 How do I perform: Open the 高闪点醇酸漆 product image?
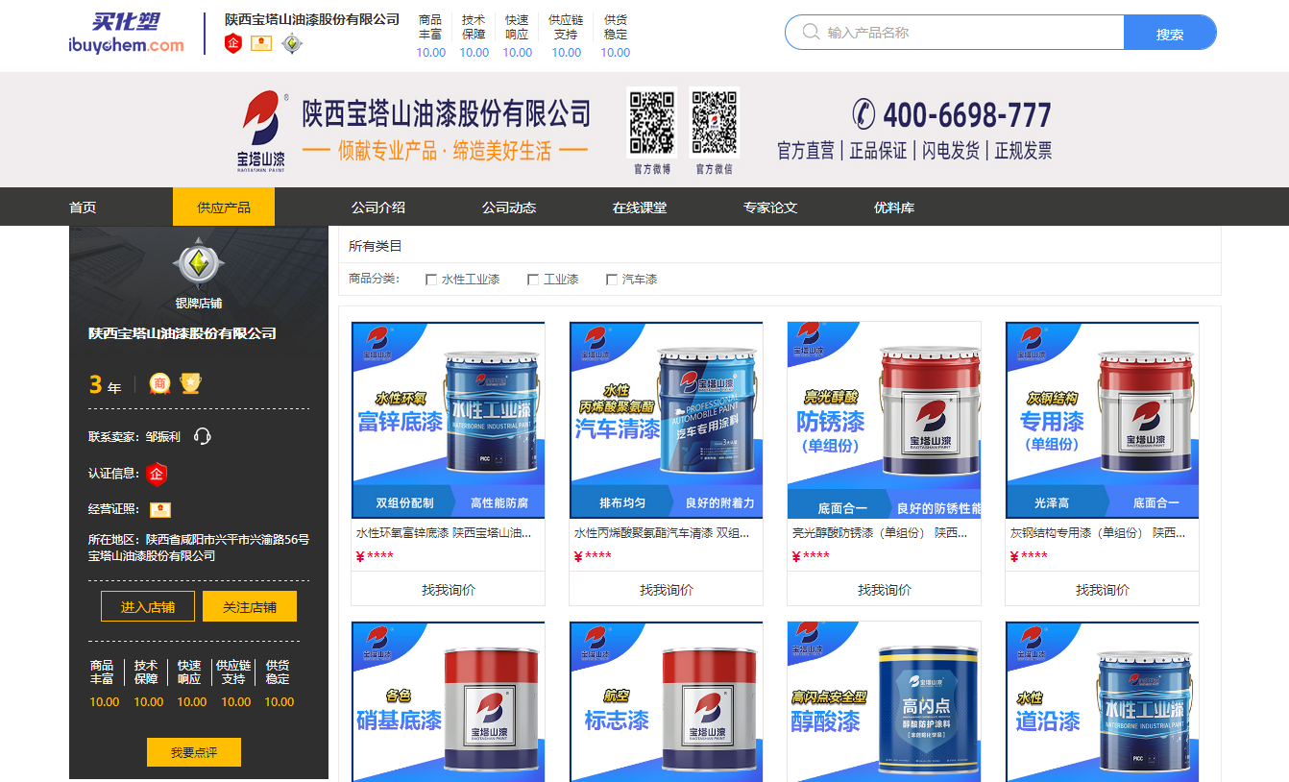[885, 701]
